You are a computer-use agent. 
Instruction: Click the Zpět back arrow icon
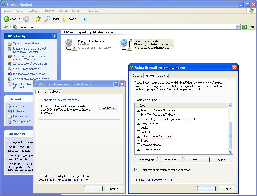click(7, 19)
